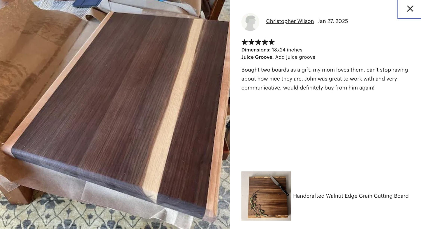421x229 pixels.
Task: Select the 18x24 inches value text
Action: tap(287, 50)
